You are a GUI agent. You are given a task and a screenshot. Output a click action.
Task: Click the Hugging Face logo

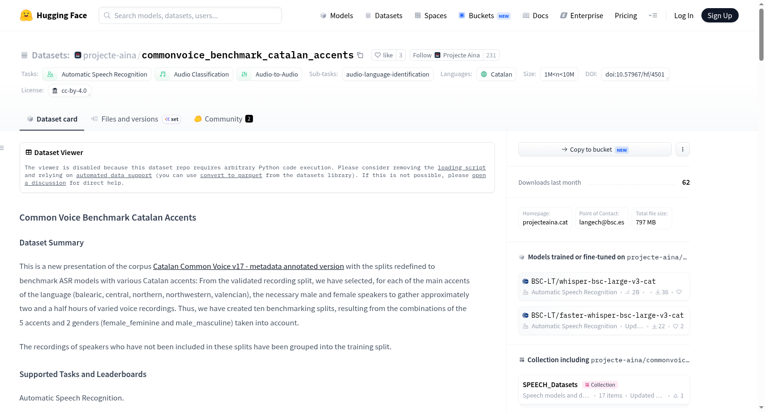point(54,15)
